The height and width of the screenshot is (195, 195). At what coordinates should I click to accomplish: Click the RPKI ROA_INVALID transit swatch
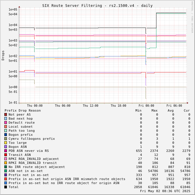(x=5, y=163)
